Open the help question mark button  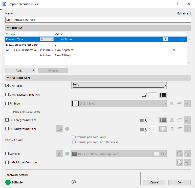pyautogui.click(x=178, y=4)
